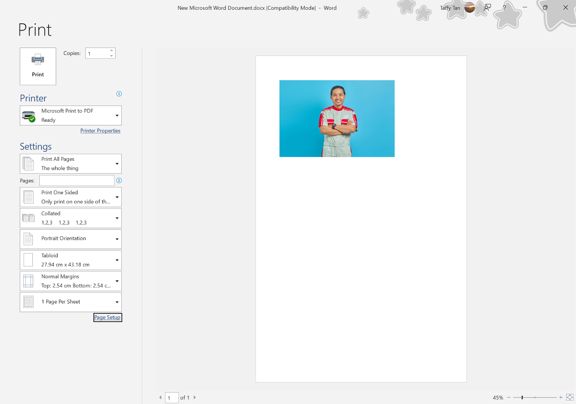Click the current page number field
The width and height of the screenshot is (576, 404).
click(x=172, y=398)
